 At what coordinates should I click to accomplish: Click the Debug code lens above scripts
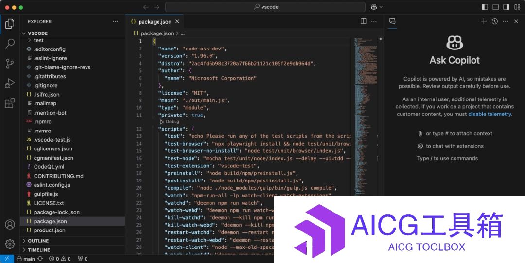pyautogui.click(x=173, y=122)
